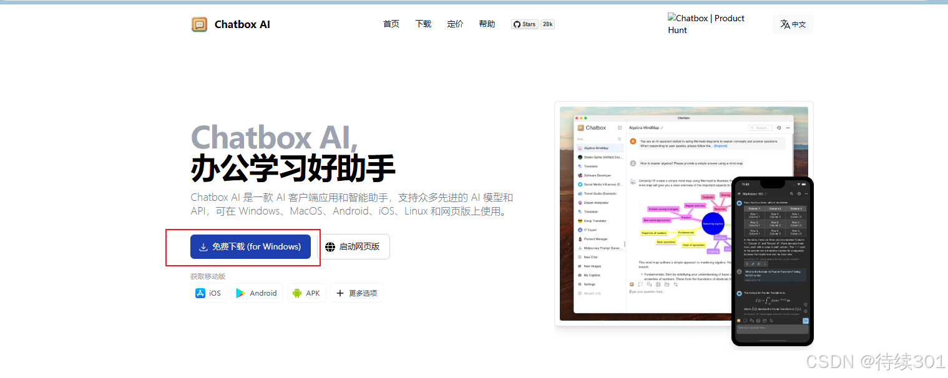The image size is (948, 378).
Task: Click the 28k star count
Action: pos(547,24)
